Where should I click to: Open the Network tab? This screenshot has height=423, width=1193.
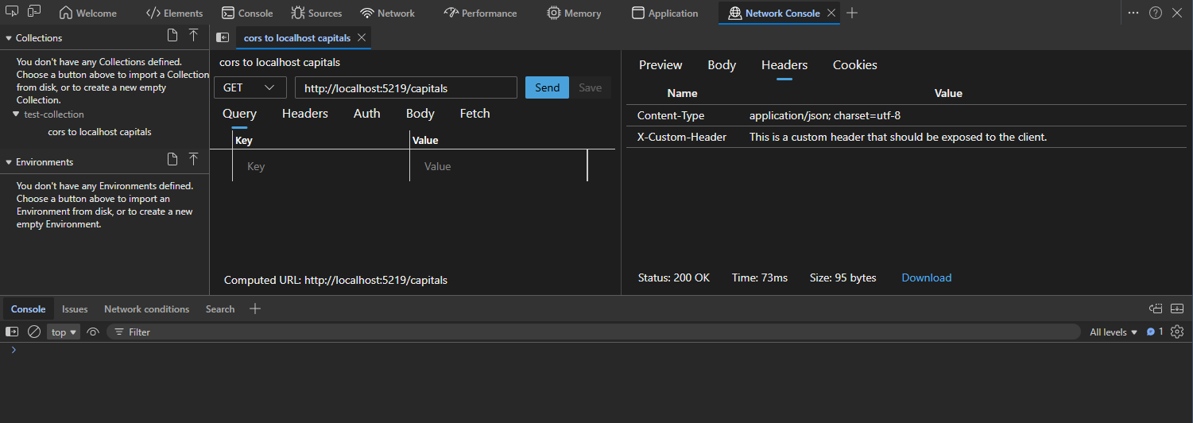coord(388,13)
